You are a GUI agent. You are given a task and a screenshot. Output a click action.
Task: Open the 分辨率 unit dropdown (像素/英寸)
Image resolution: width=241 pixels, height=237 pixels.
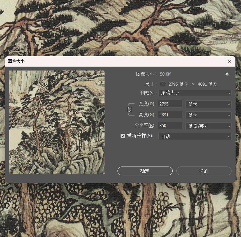point(208,126)
